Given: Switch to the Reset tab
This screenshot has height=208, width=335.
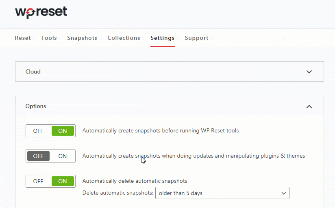Looking at the screenshot, I should point(23,38).
